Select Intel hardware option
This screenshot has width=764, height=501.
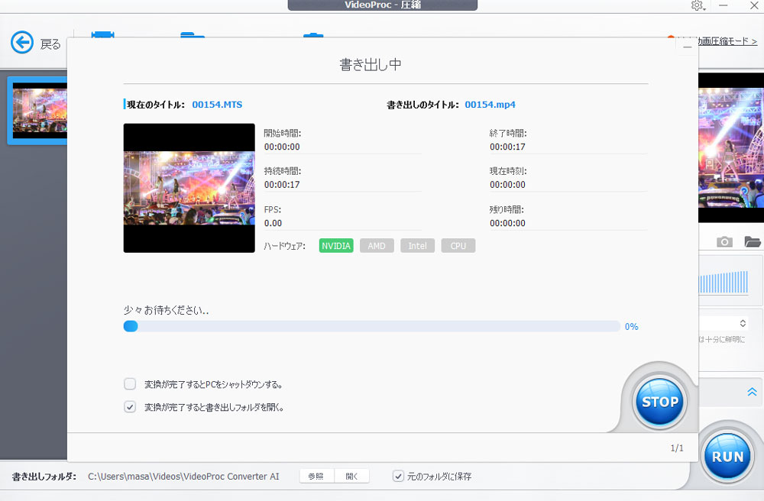coord(418,246)
